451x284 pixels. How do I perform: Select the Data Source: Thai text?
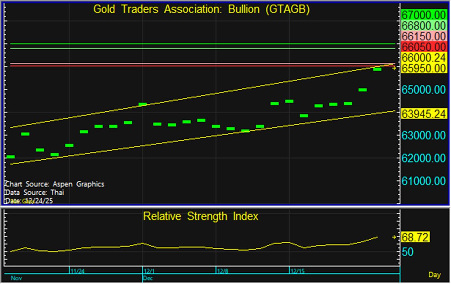(35, 192)
